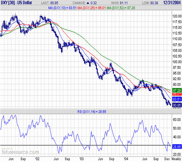Click the red 86.01 price tag
Viewport: 182px width, 162px height.
(177, 94)
